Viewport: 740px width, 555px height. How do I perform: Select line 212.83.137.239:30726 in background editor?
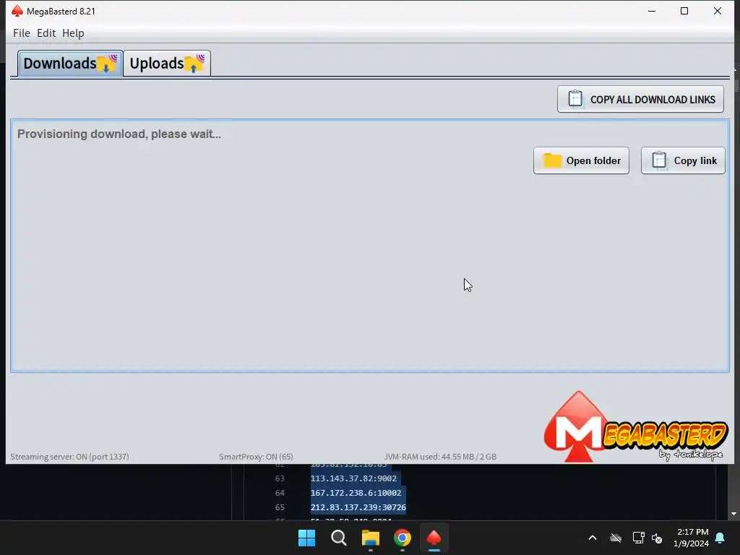click(358, 507)
